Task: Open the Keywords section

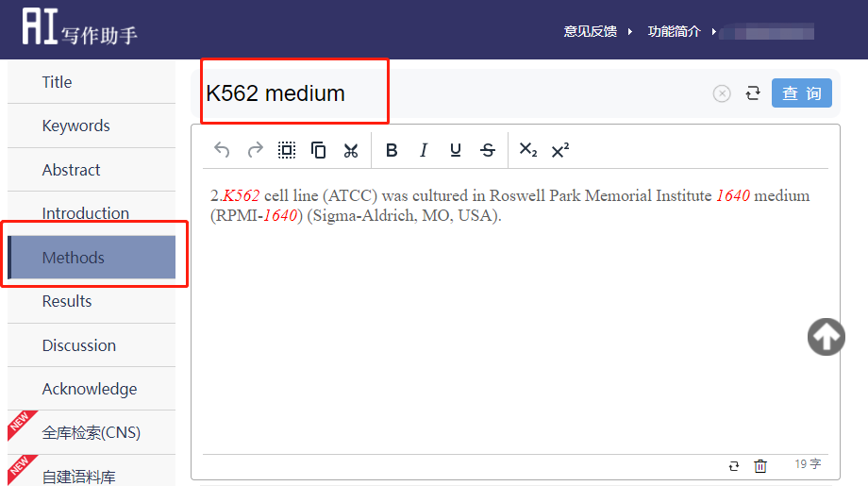Action: [x=92, y=126]
